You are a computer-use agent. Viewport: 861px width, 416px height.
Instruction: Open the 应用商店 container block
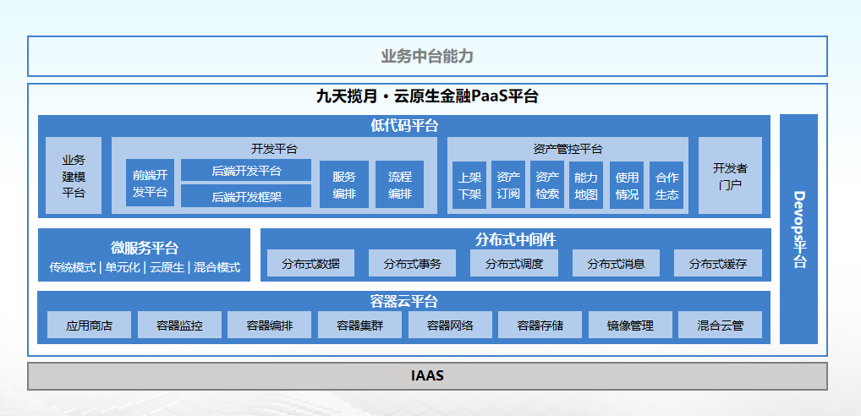(x=90, y=325)
